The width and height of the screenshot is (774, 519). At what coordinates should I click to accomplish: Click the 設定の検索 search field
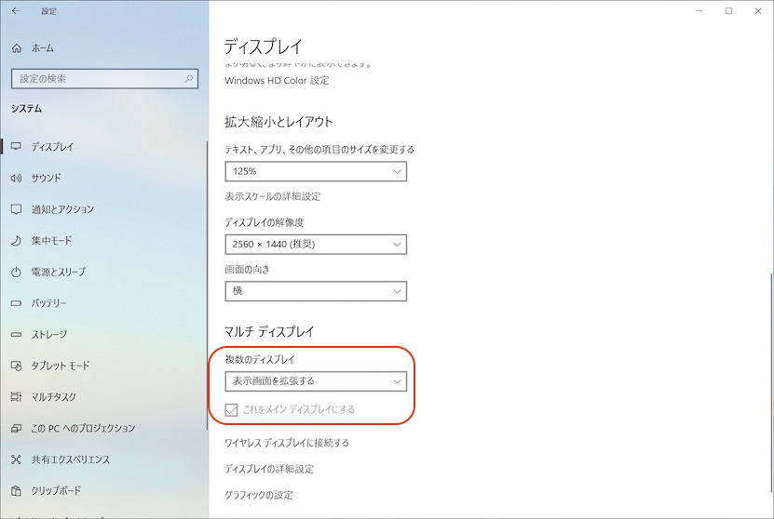(x=104, y=78)
